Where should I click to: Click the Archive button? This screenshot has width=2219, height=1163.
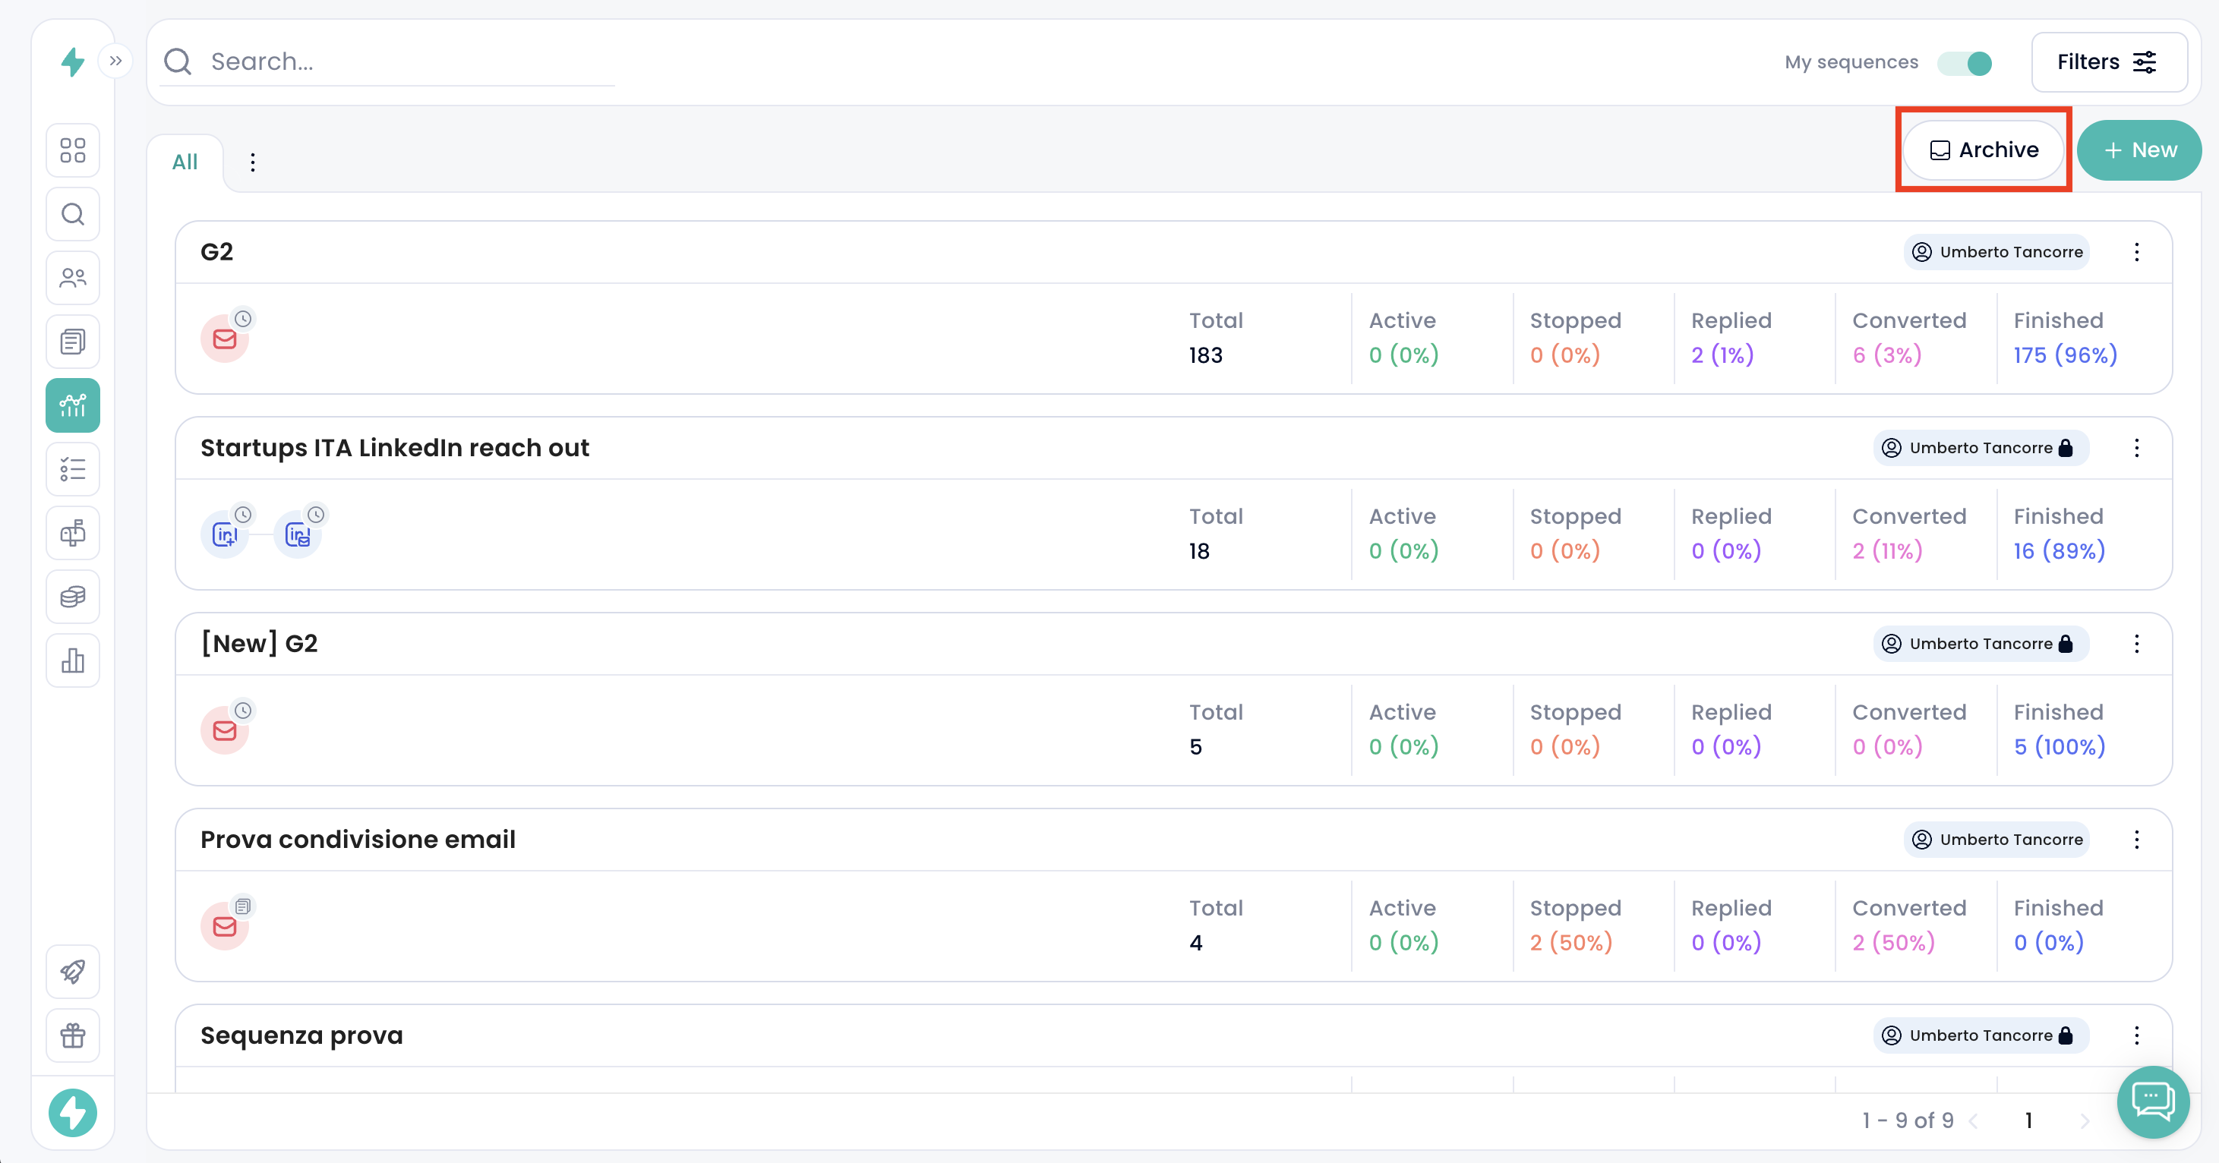click(x=1983, y=150)
